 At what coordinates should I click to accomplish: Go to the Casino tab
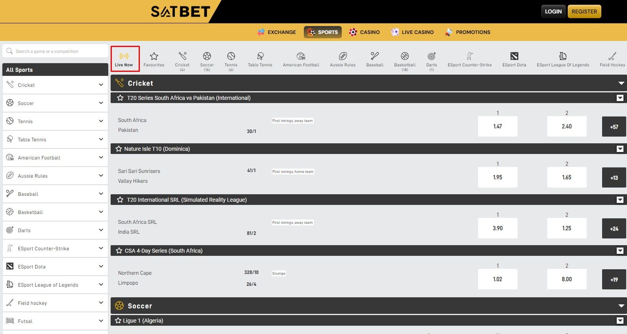(x=364, y=32)
